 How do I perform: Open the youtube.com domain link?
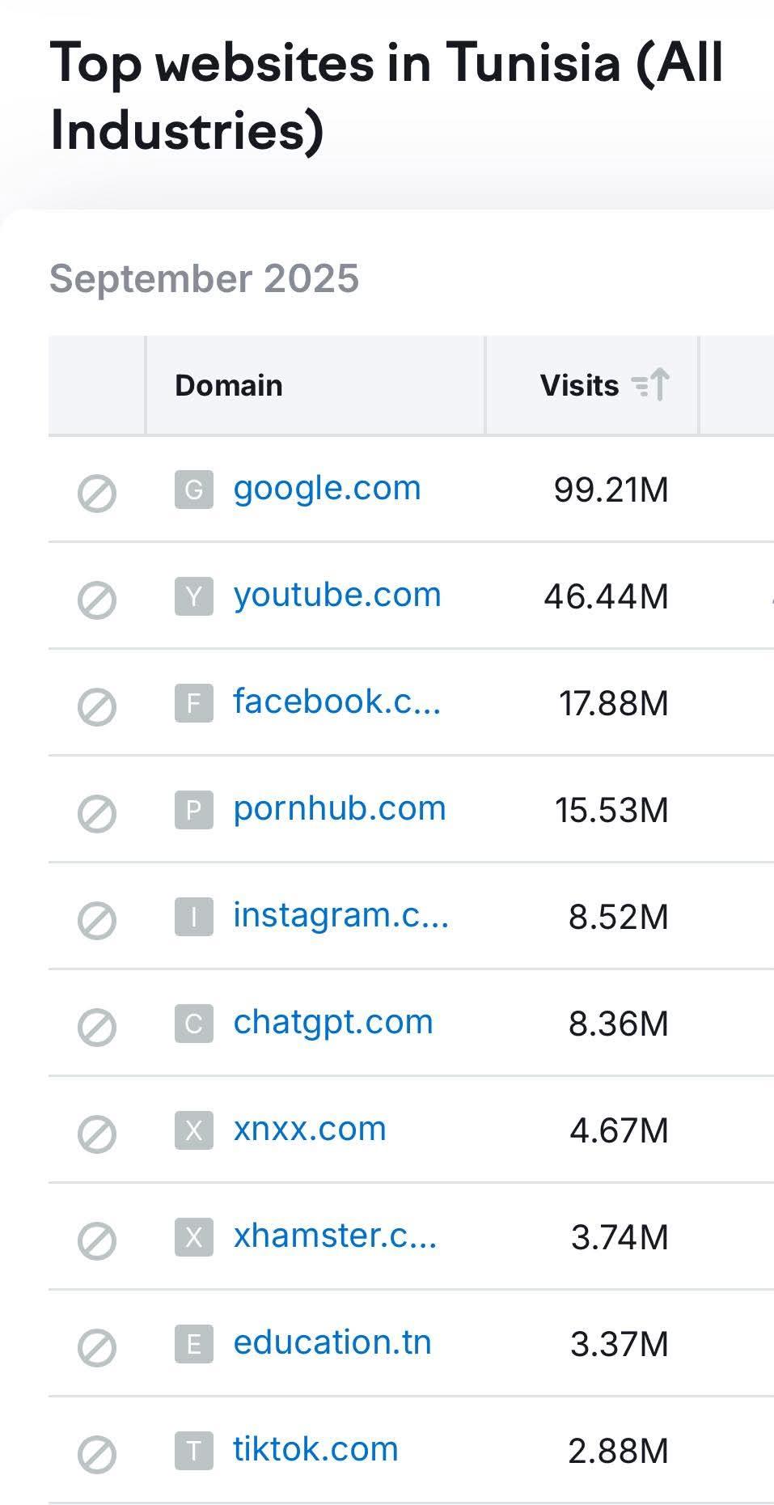[337, 596]
